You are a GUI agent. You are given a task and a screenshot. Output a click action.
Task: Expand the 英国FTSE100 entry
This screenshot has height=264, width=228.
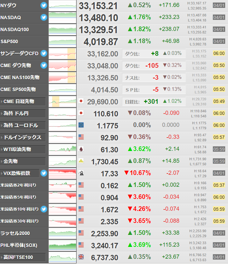pos(23,257)
